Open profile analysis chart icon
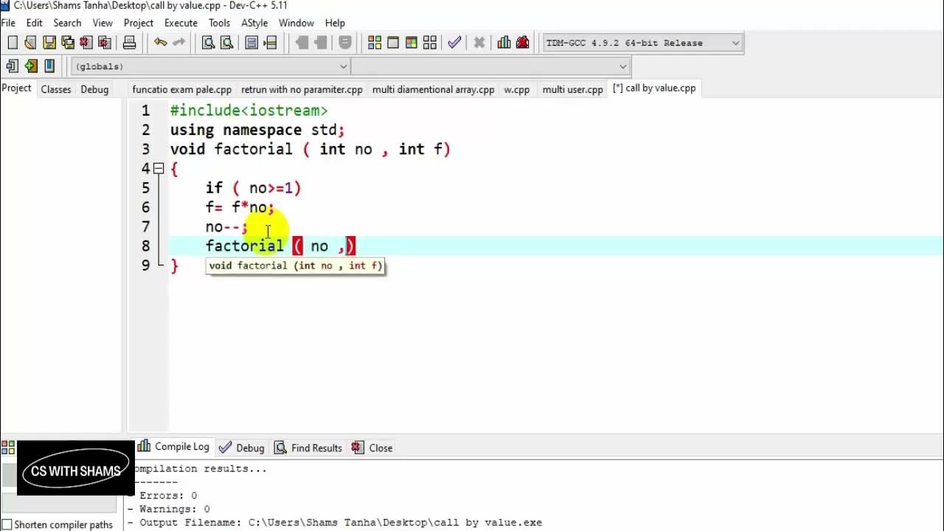The height and width of the screenshot is (531, 944). (504, 43)
